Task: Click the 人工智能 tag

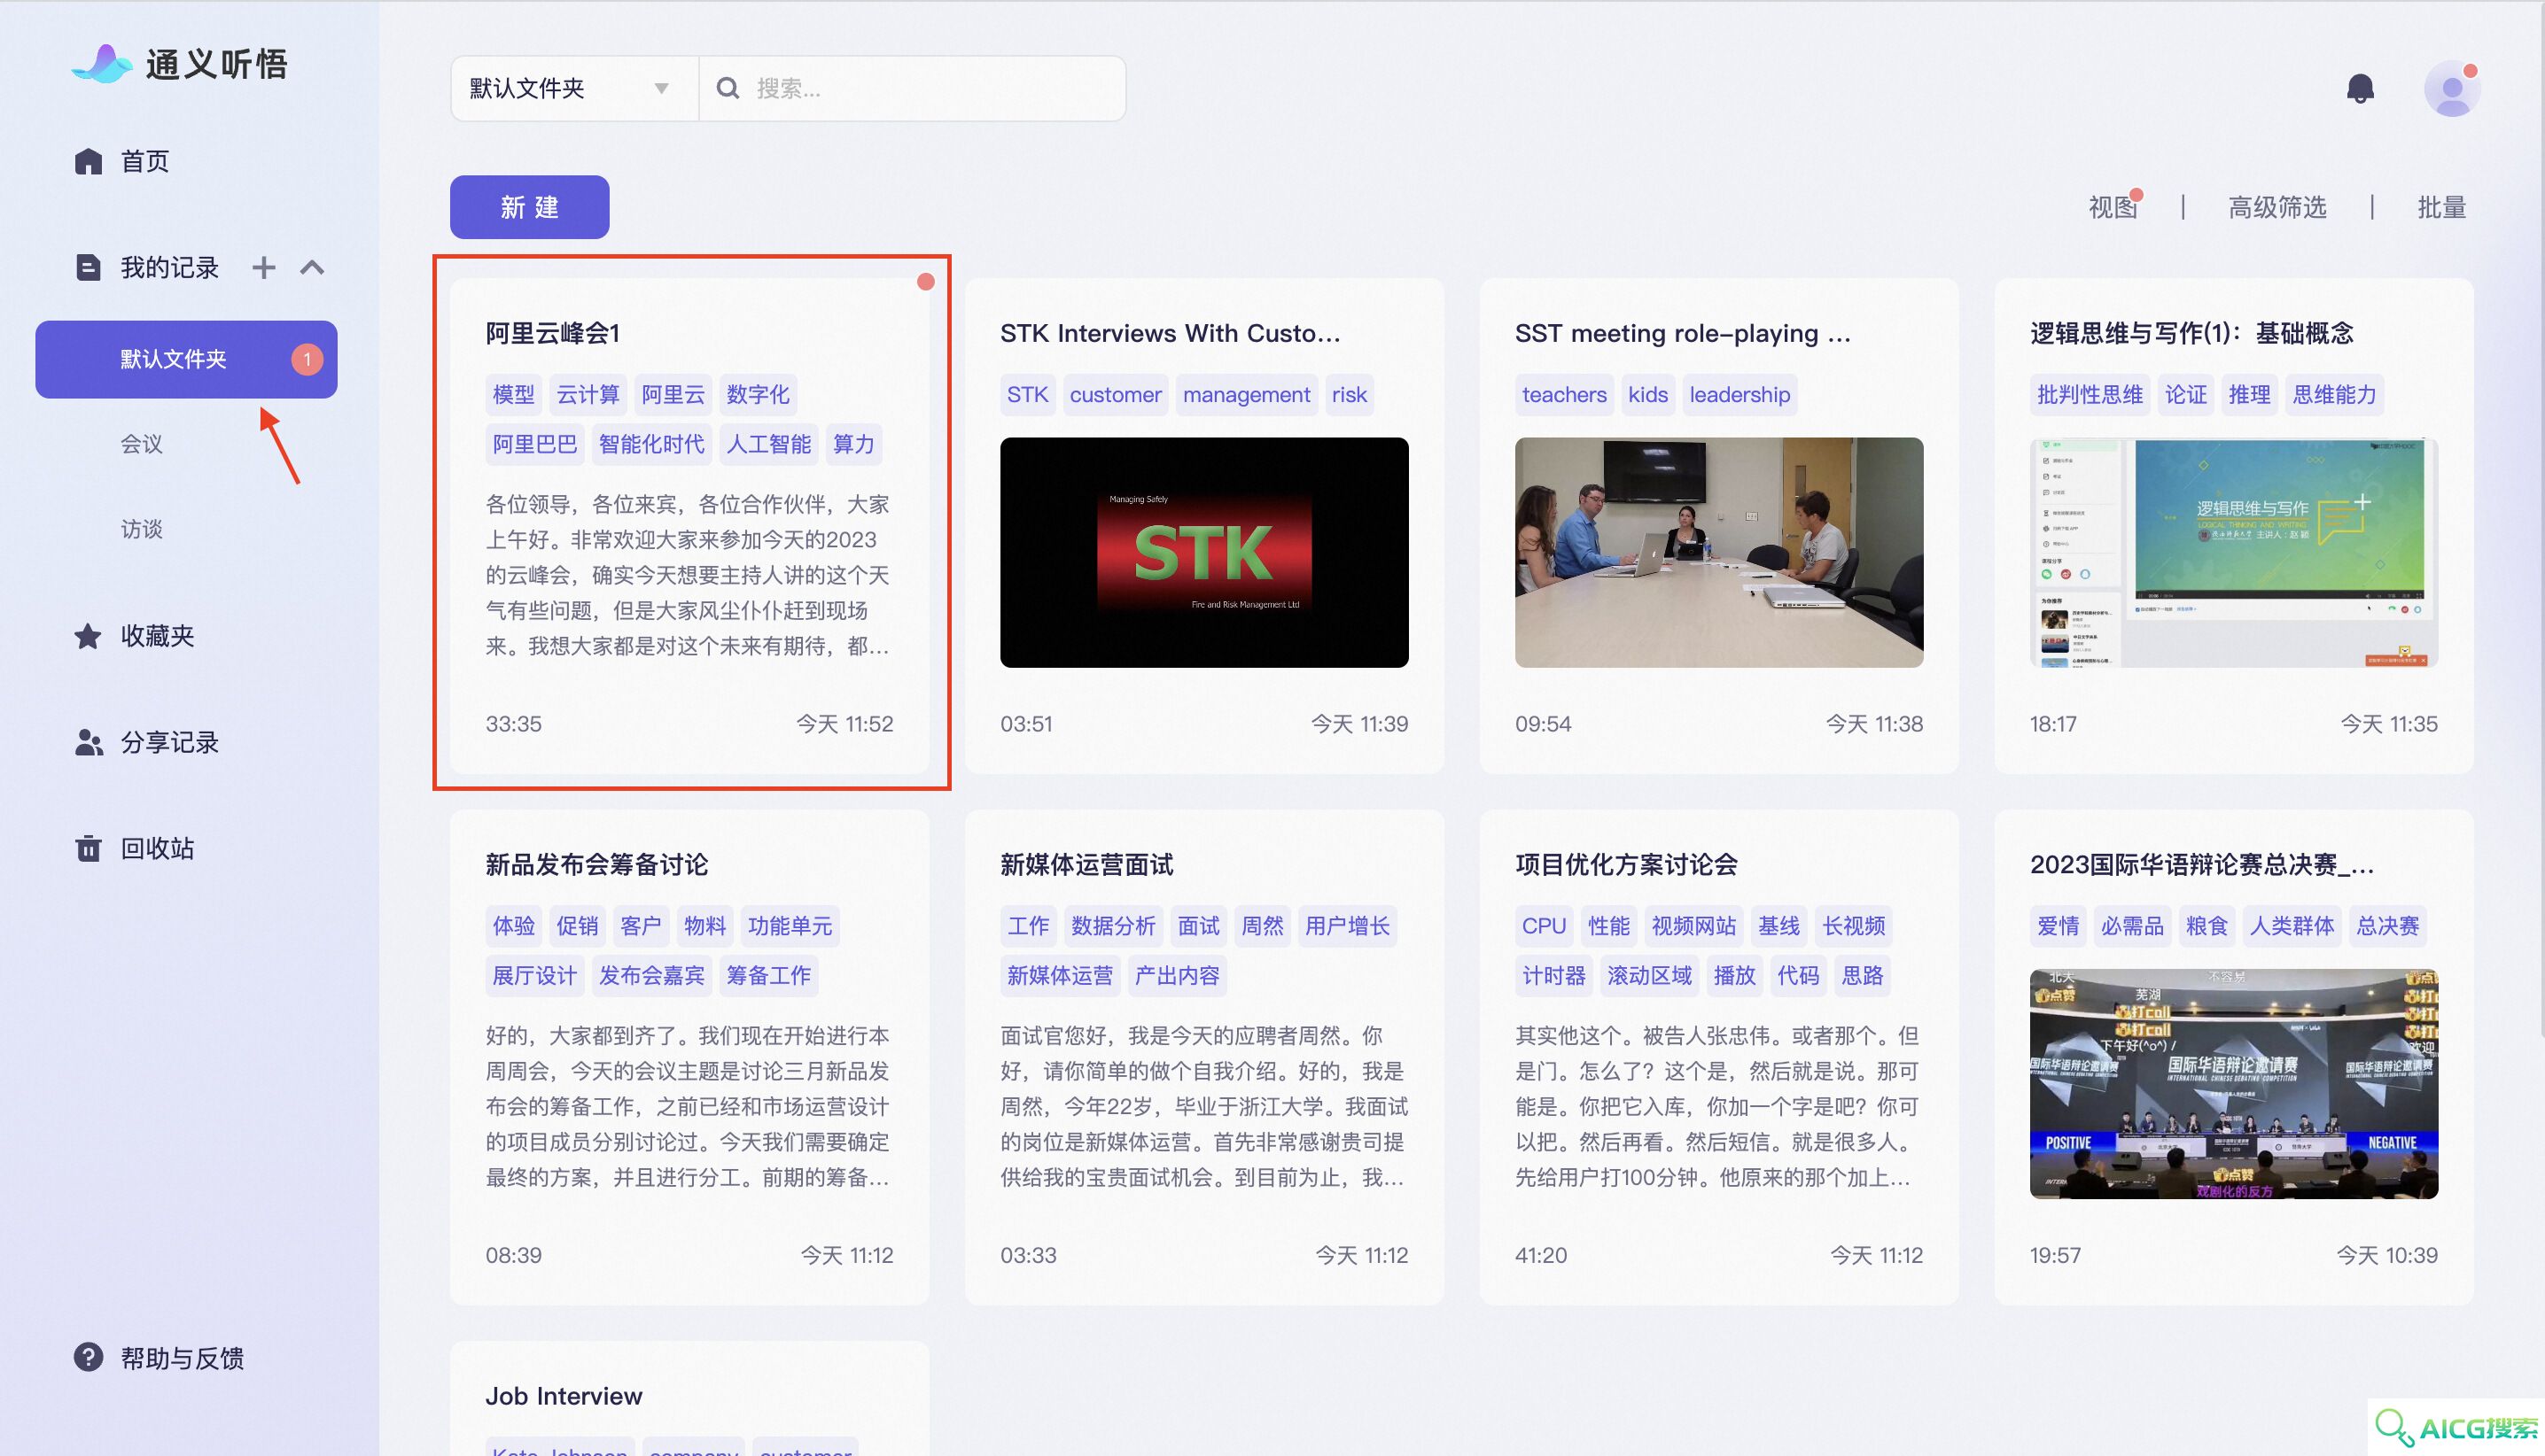Action: coord(768,444)
